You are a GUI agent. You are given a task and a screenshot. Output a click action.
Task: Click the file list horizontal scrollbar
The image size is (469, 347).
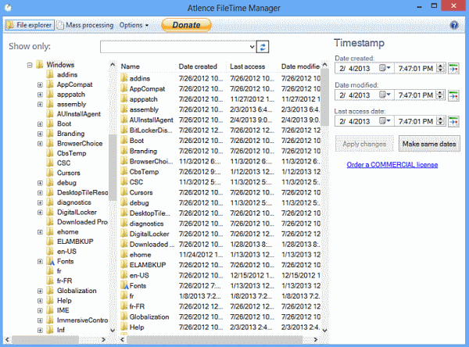coord(214,339)
